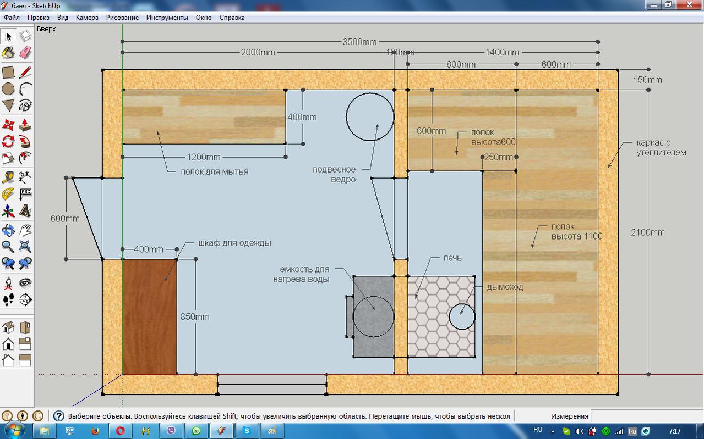This screenshot has width=704, height=439.
Task: Click the Start button on taskbar
Action: click(12, 431)
